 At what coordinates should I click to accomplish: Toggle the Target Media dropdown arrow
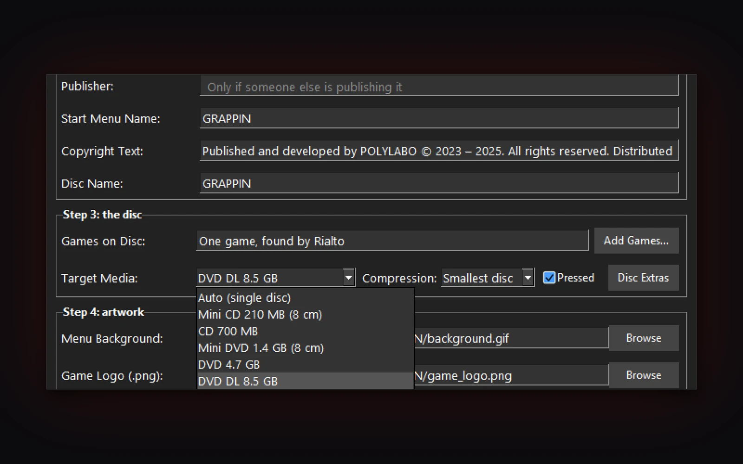[x=348, y=278]
